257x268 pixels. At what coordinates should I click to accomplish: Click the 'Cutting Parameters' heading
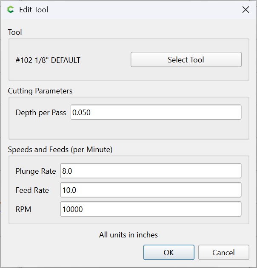40,91
